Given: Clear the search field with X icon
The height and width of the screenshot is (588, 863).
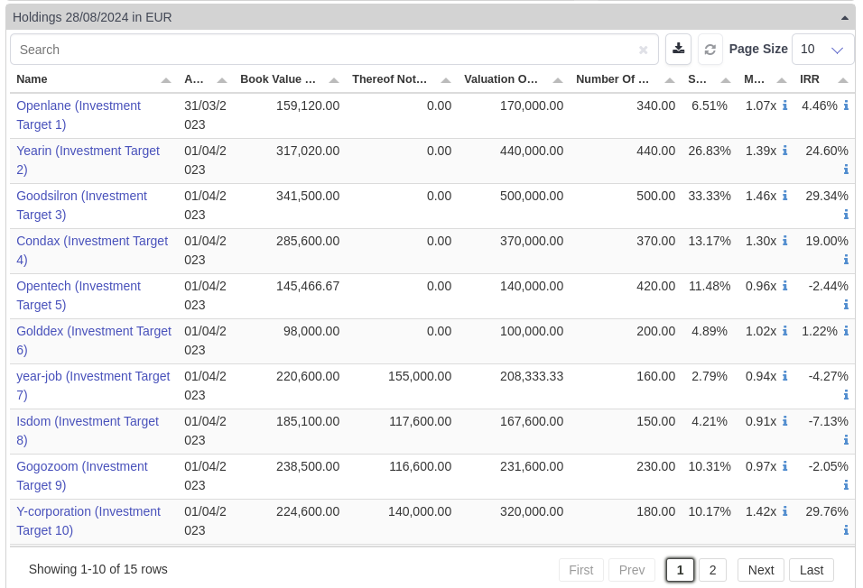Looking at the screenshot, I should (644, 51).
